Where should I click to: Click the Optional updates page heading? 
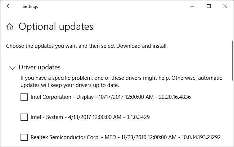(56, 27)
